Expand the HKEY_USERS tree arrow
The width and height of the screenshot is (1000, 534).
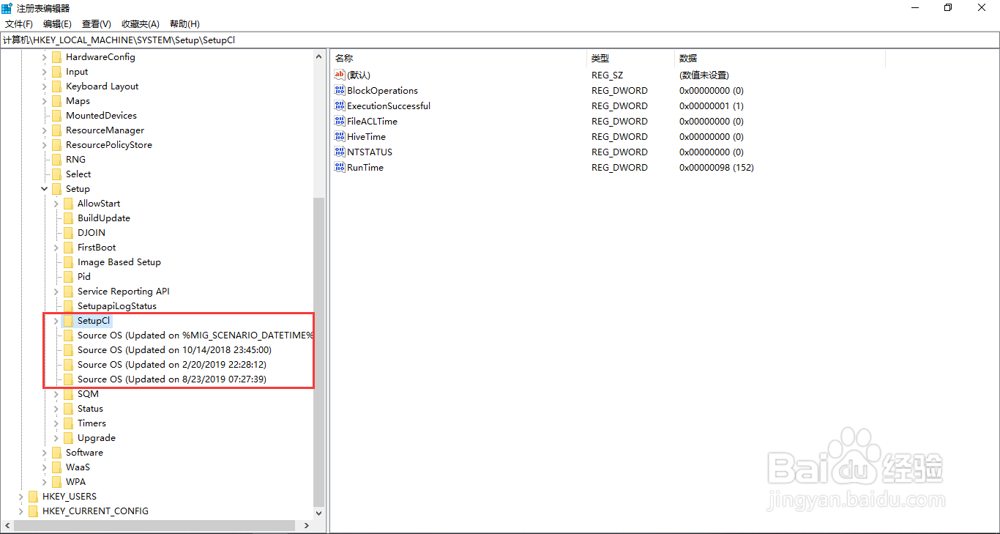[20, 496]
